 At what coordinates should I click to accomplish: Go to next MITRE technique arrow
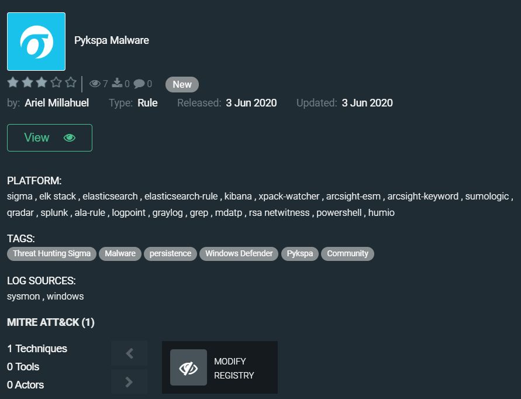[x=129, y=381]
